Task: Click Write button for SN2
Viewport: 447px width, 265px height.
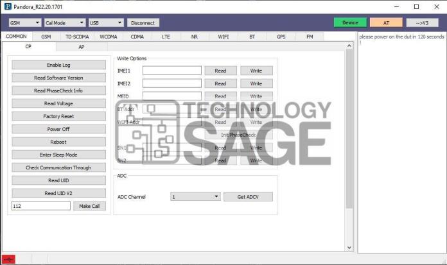Action: (x=256, y=160)
